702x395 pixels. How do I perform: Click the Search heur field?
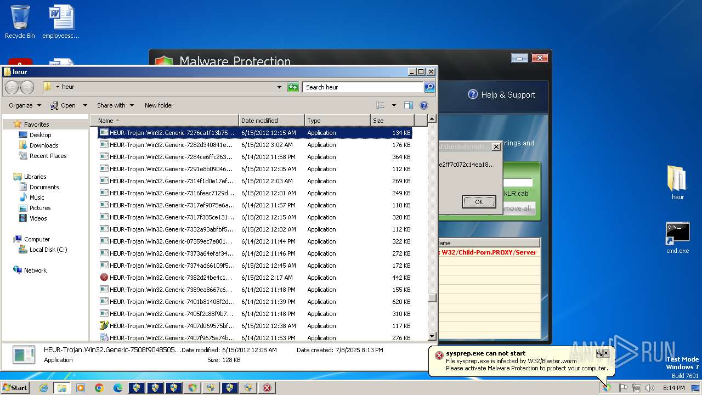[363, 87]
